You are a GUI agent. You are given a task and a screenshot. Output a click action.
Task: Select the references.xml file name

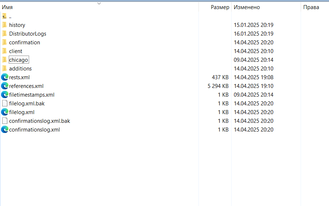pos(26,86)
